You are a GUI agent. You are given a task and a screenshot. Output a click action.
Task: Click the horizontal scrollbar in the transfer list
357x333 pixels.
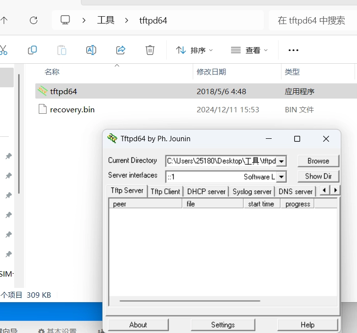(190, 301)
